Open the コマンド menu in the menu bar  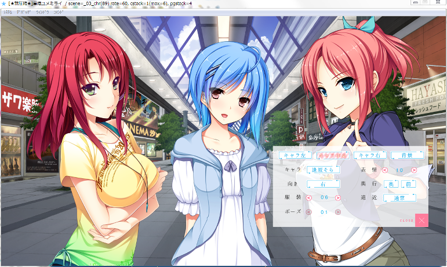click(x=59, y=12)
